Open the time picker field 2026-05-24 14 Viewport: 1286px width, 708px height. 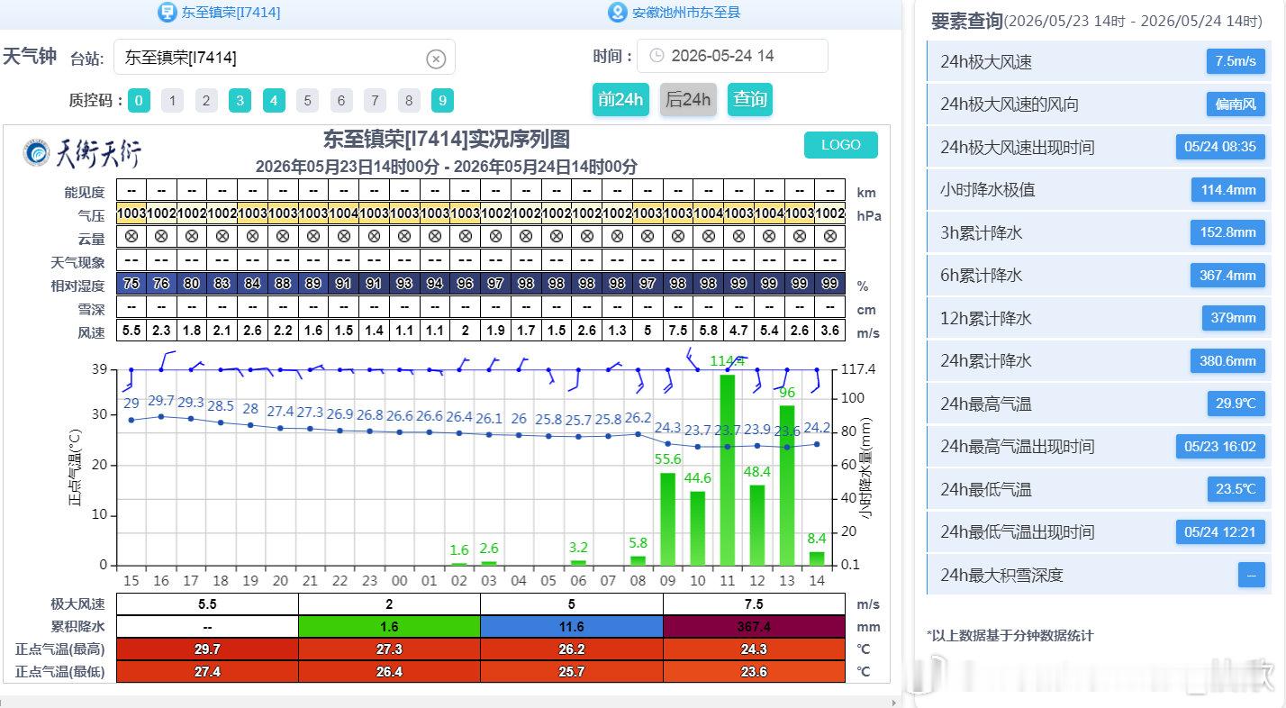point(732,56)
